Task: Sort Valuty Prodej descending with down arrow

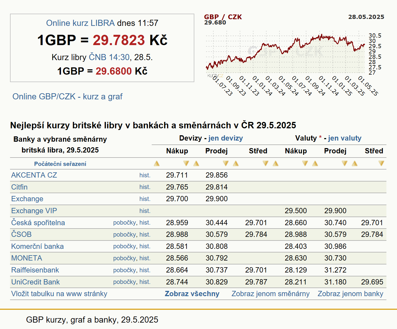Action: point(344,163)
